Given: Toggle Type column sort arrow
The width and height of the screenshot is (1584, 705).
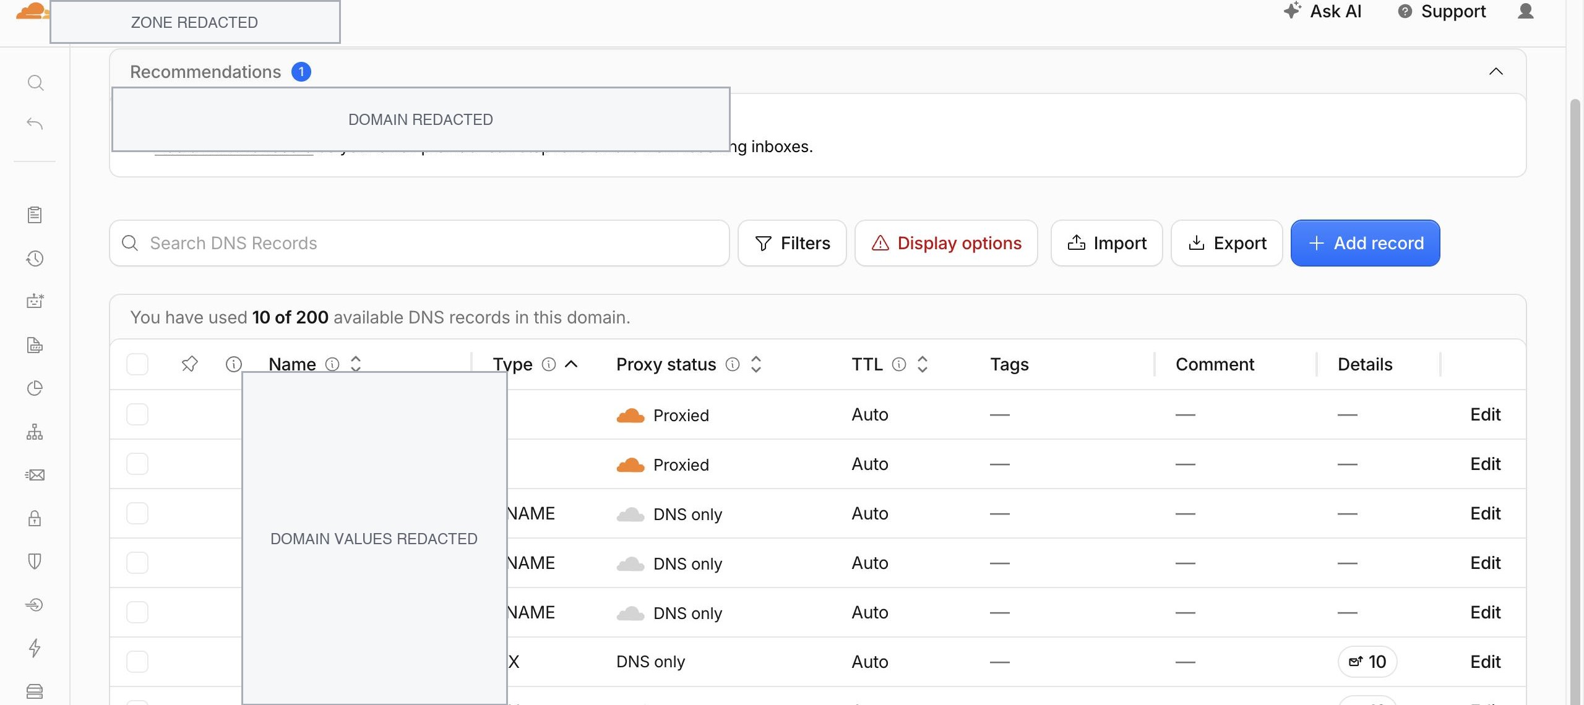Looking at the screenshot, I should (571, 364).
